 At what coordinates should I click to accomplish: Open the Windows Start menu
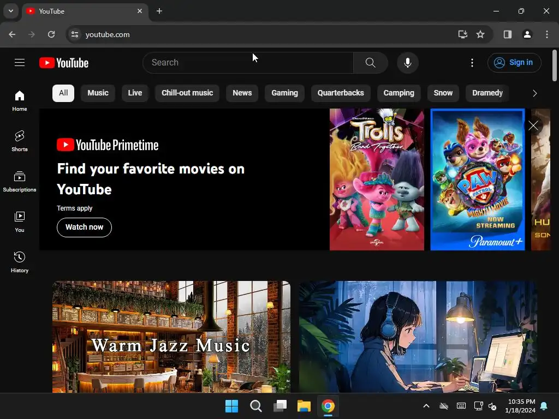231,406
